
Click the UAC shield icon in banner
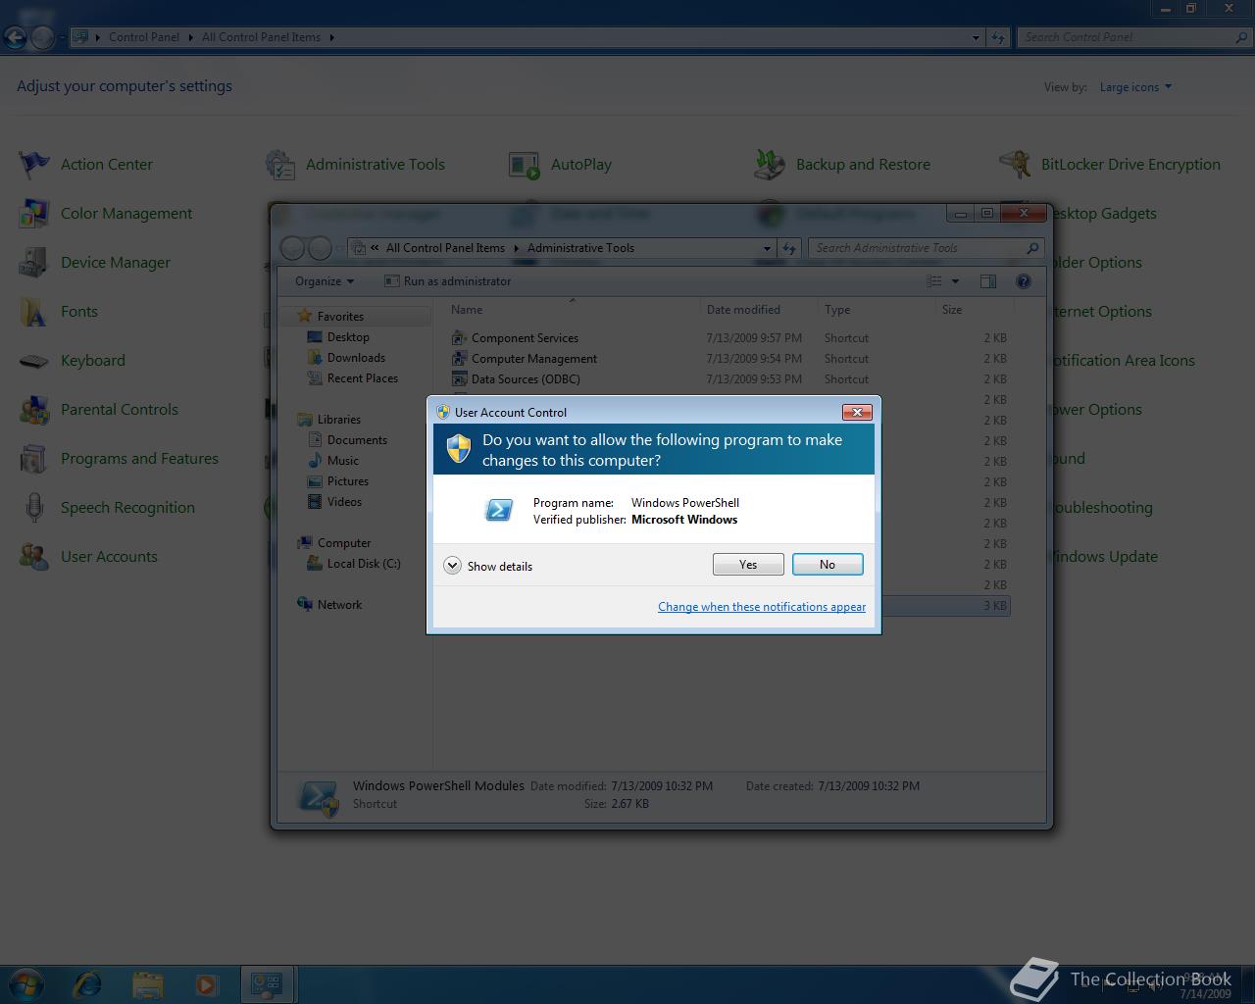coord(458,449)
